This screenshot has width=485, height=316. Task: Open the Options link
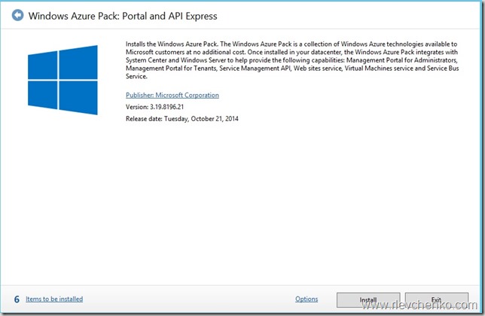click(x=307, y=299)
